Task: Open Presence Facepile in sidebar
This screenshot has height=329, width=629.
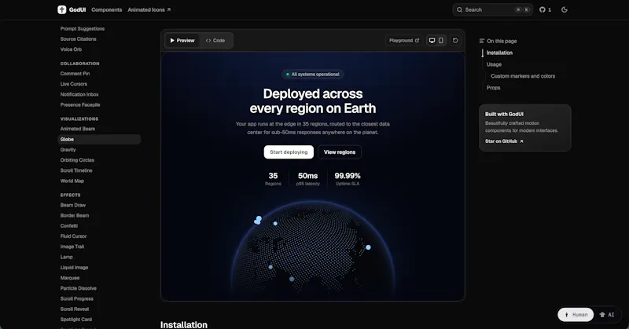Action: [80, 104]
